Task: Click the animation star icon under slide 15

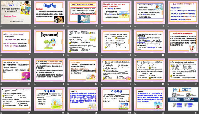Action: coord(68,84)
